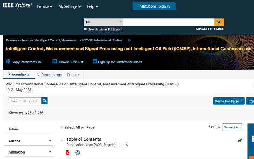The height and width of the screenshot is (159, 254).
Task: Click the breadcrumb help question mark icon
Action: click(x=129, y=40)
